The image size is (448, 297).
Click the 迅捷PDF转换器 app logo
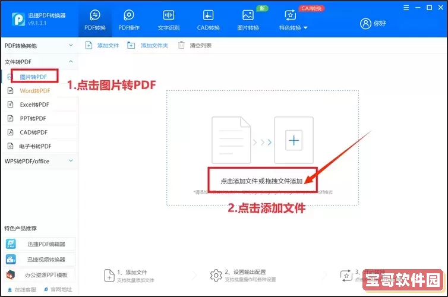(18, 19)
